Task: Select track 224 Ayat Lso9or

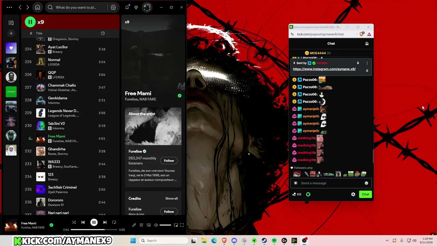Action: pyautogui.click(x=70, y=49)
